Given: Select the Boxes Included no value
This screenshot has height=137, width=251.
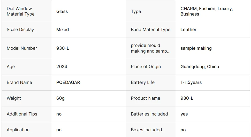Looking at the screenshot, I should [183, 130].
